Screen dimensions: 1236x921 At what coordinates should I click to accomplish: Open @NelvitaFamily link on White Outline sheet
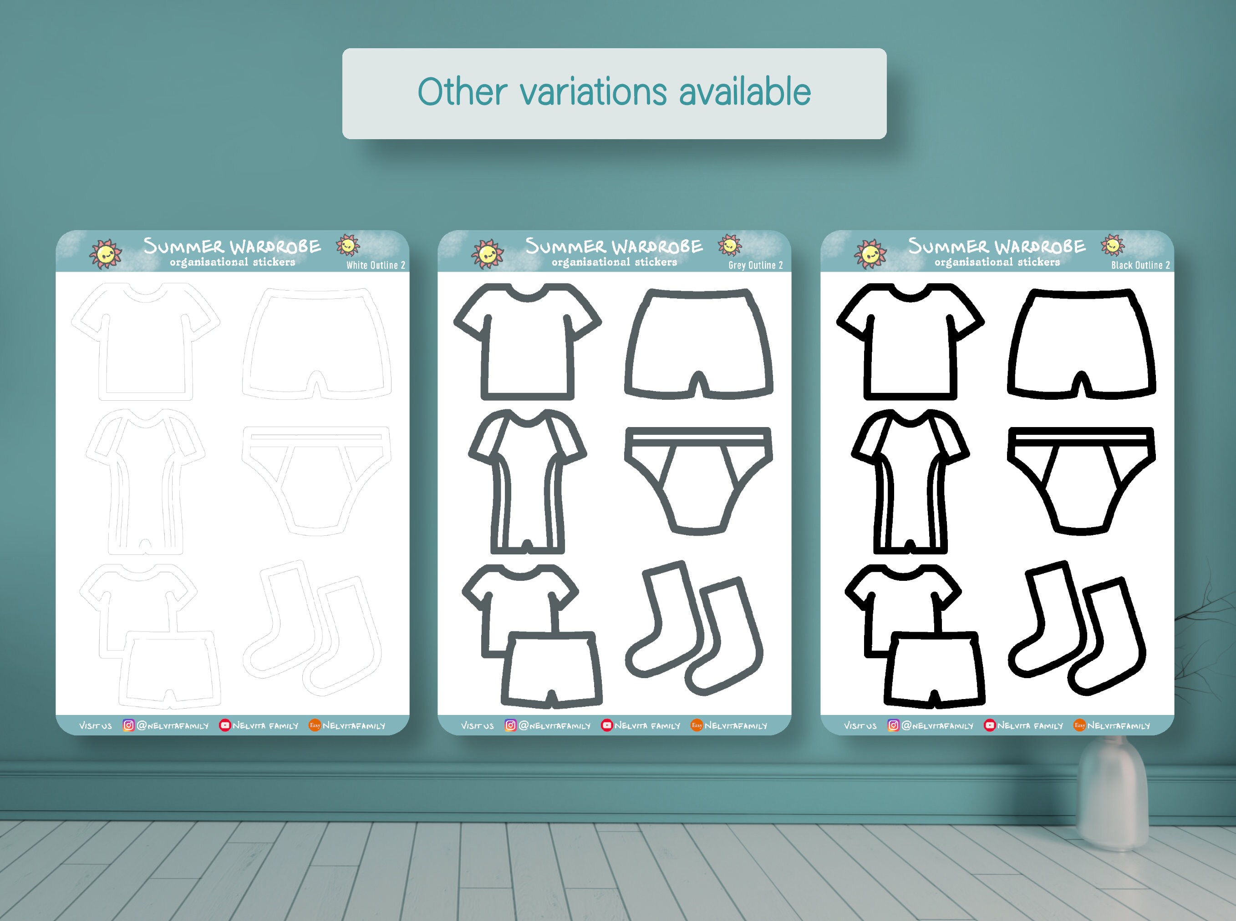173,726
